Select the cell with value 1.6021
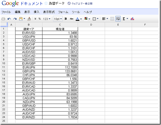This screenshot has height=125, width=161. pyautogui.click(x=60, y=40)
